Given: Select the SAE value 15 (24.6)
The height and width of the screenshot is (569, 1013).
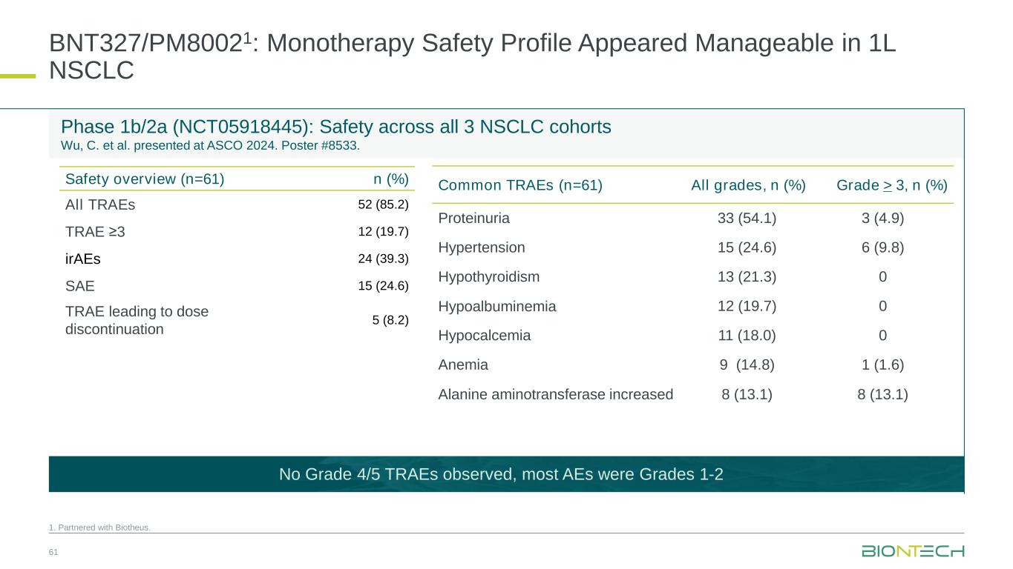Looking at the screenshot, I should pyautogui.click(x=383, y=286).
